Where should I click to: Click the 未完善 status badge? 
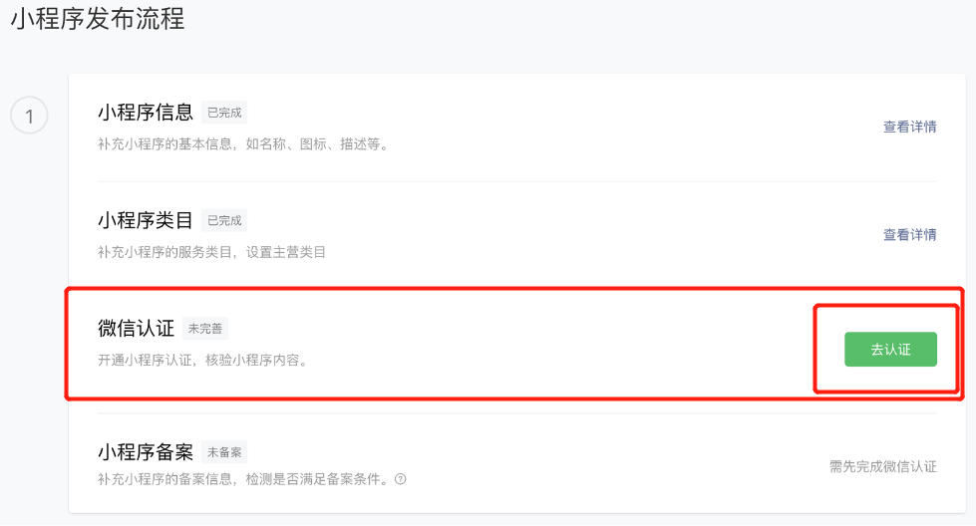205,329
